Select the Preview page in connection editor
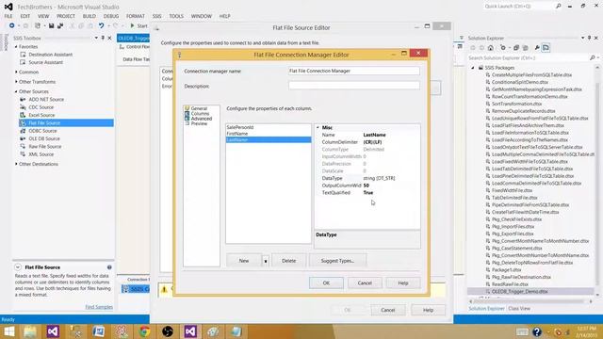 click(199, 123)
